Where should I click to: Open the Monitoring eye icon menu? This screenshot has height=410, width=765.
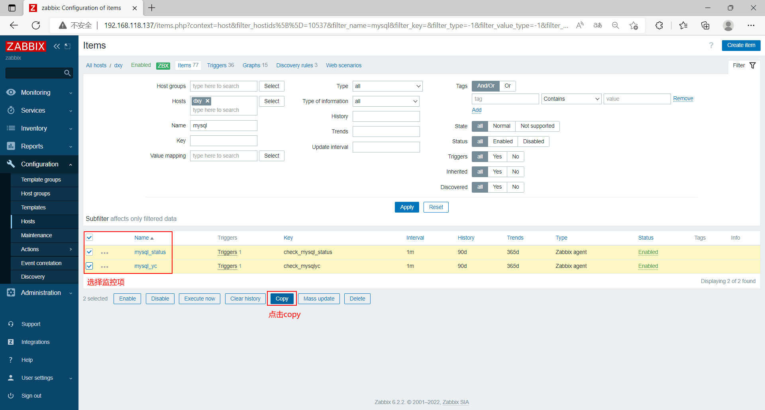pos(11,92)
